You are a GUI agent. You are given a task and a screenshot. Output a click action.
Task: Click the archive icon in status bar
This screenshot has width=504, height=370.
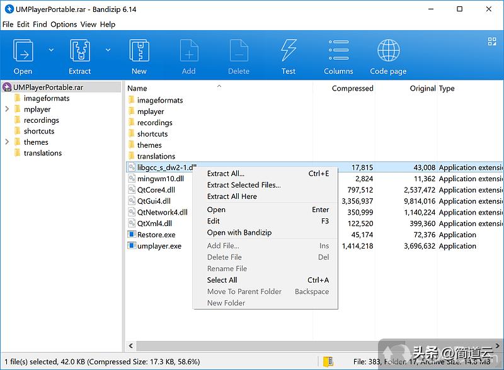(x=328, y=362)
